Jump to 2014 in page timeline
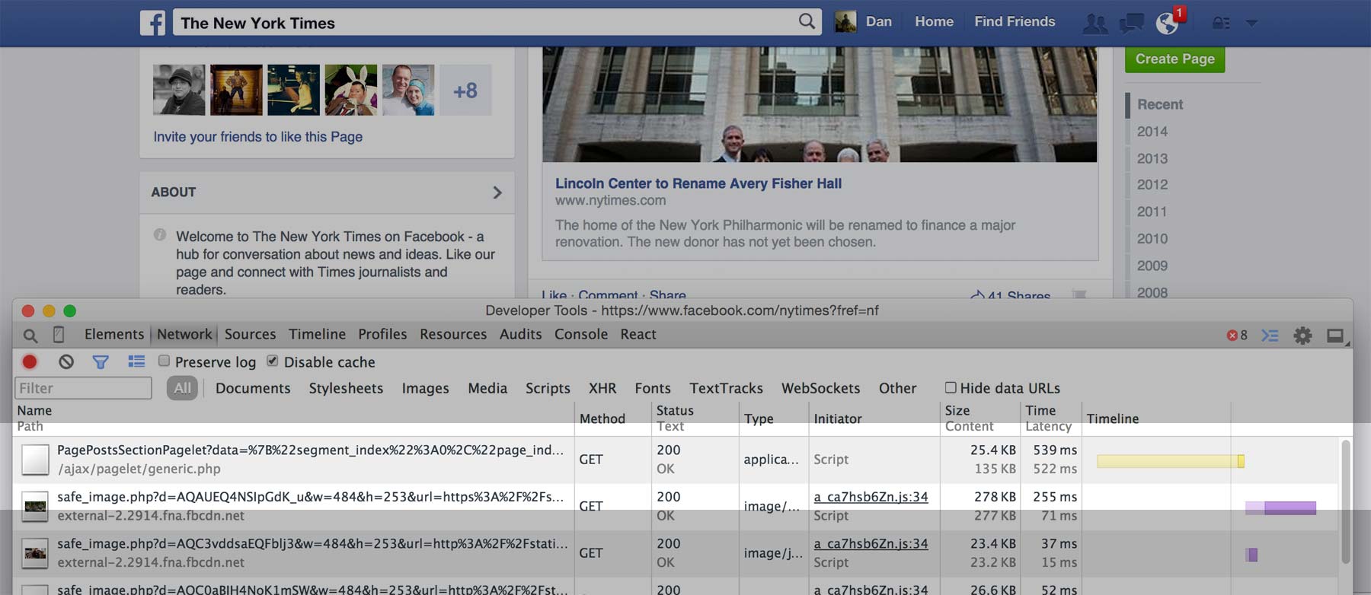 tap(1152, 132)
